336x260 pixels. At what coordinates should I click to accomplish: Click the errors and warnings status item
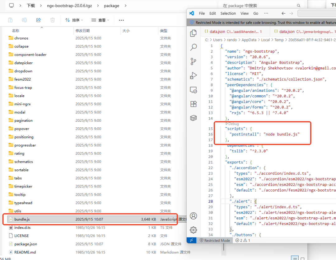coord(243,240)
